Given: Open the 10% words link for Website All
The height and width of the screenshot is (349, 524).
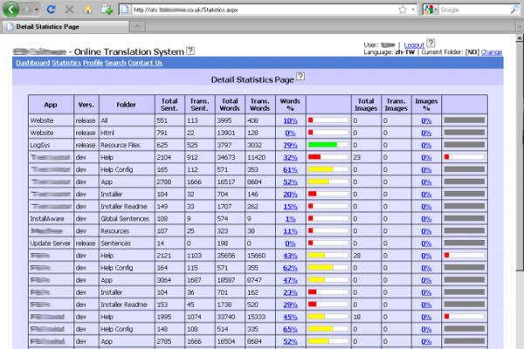Looking at the screenshot, I should pyautogui.click(x=290, y=120).
